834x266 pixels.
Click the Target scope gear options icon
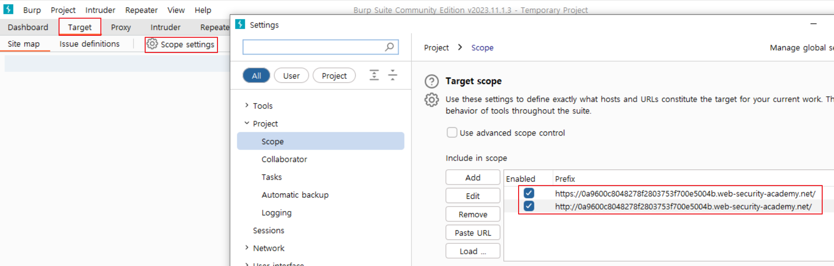pos(432,100)
